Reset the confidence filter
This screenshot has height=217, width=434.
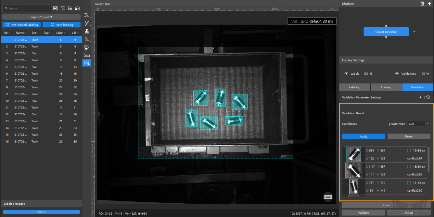click(409, 136)
